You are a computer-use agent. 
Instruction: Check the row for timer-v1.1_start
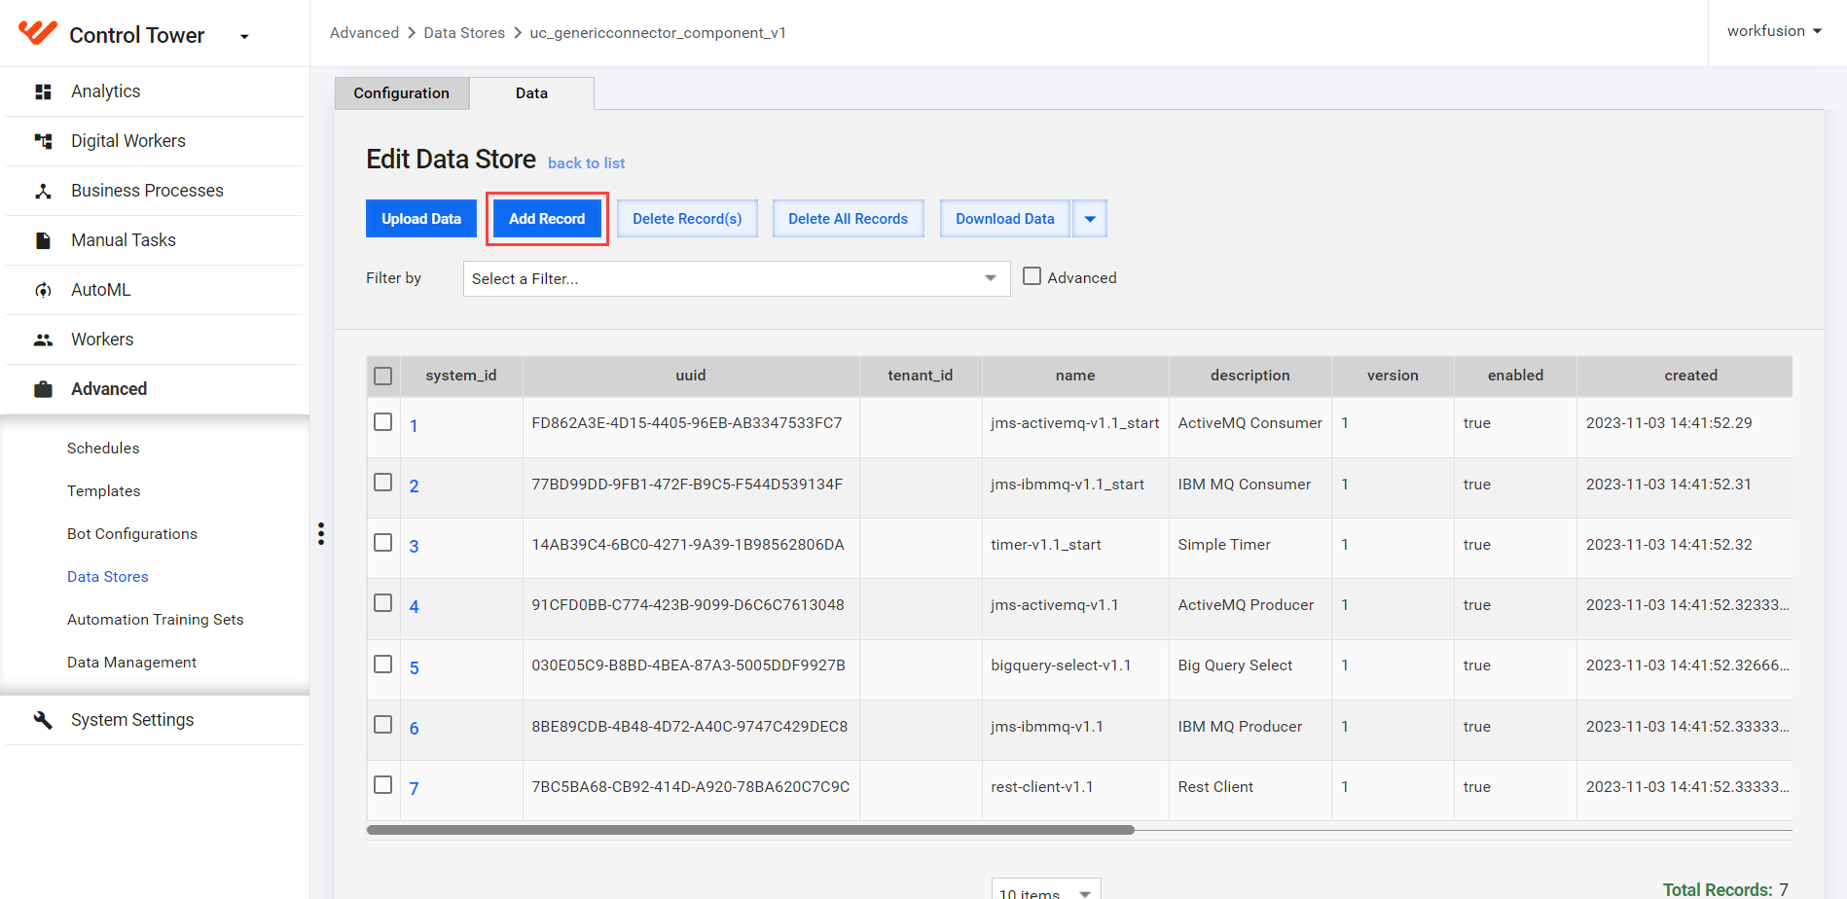click(x=383, y=543)
